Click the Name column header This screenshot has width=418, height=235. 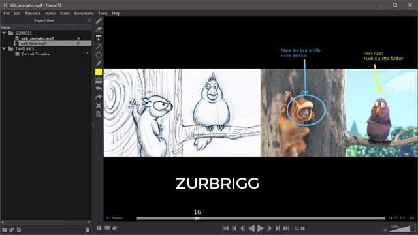pos(37,27)
